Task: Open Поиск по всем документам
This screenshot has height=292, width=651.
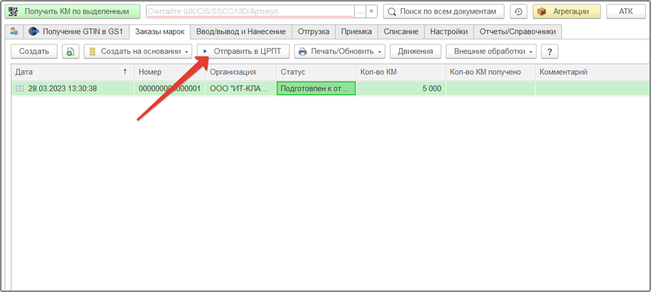Action: pyautogui.click(x=443, y=11)
